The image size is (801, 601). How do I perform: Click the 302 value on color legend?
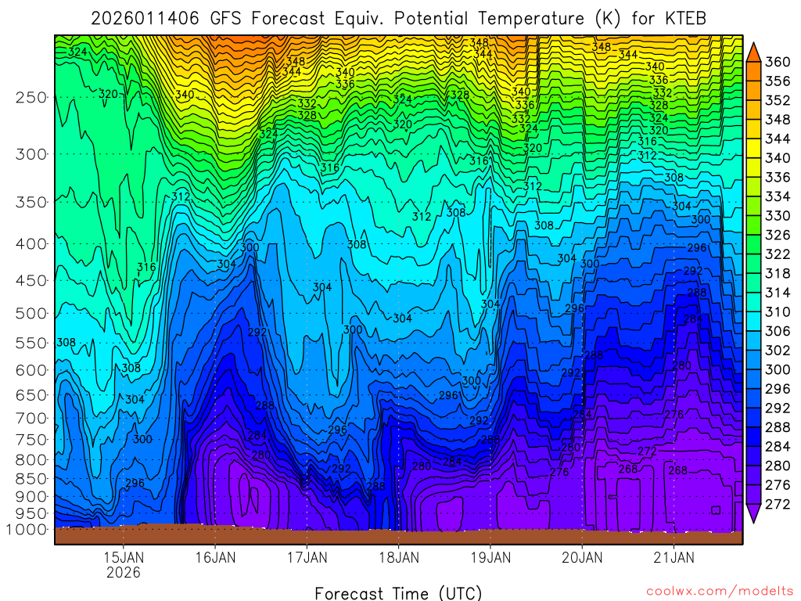(x=778, y=351)
